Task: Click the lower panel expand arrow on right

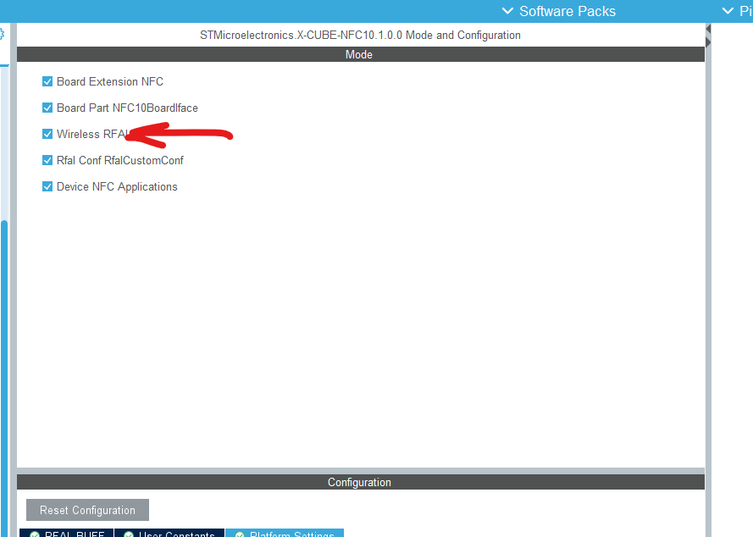Action: point(708,42)
